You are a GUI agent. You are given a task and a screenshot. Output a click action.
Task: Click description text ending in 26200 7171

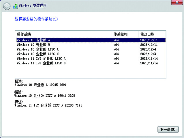[x=48, y=106]
